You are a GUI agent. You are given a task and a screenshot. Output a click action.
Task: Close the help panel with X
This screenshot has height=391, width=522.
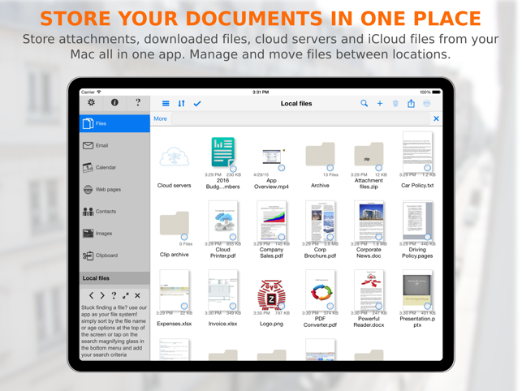point(137,295)
